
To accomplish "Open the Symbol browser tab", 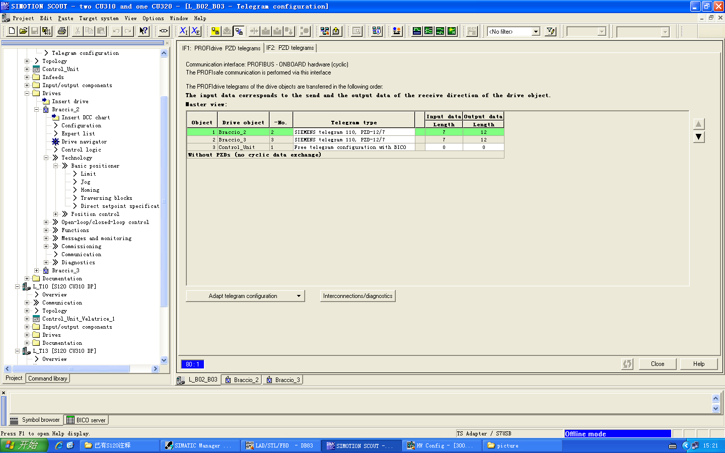I will coord(35,420).
